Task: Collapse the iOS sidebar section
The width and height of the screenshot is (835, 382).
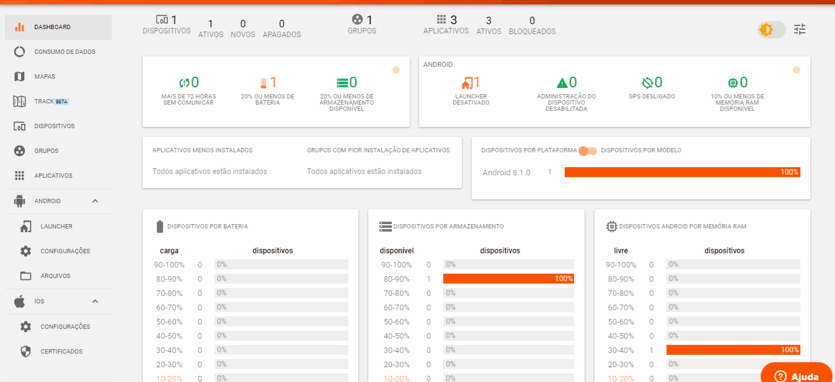Action: (x=95, y=302)
